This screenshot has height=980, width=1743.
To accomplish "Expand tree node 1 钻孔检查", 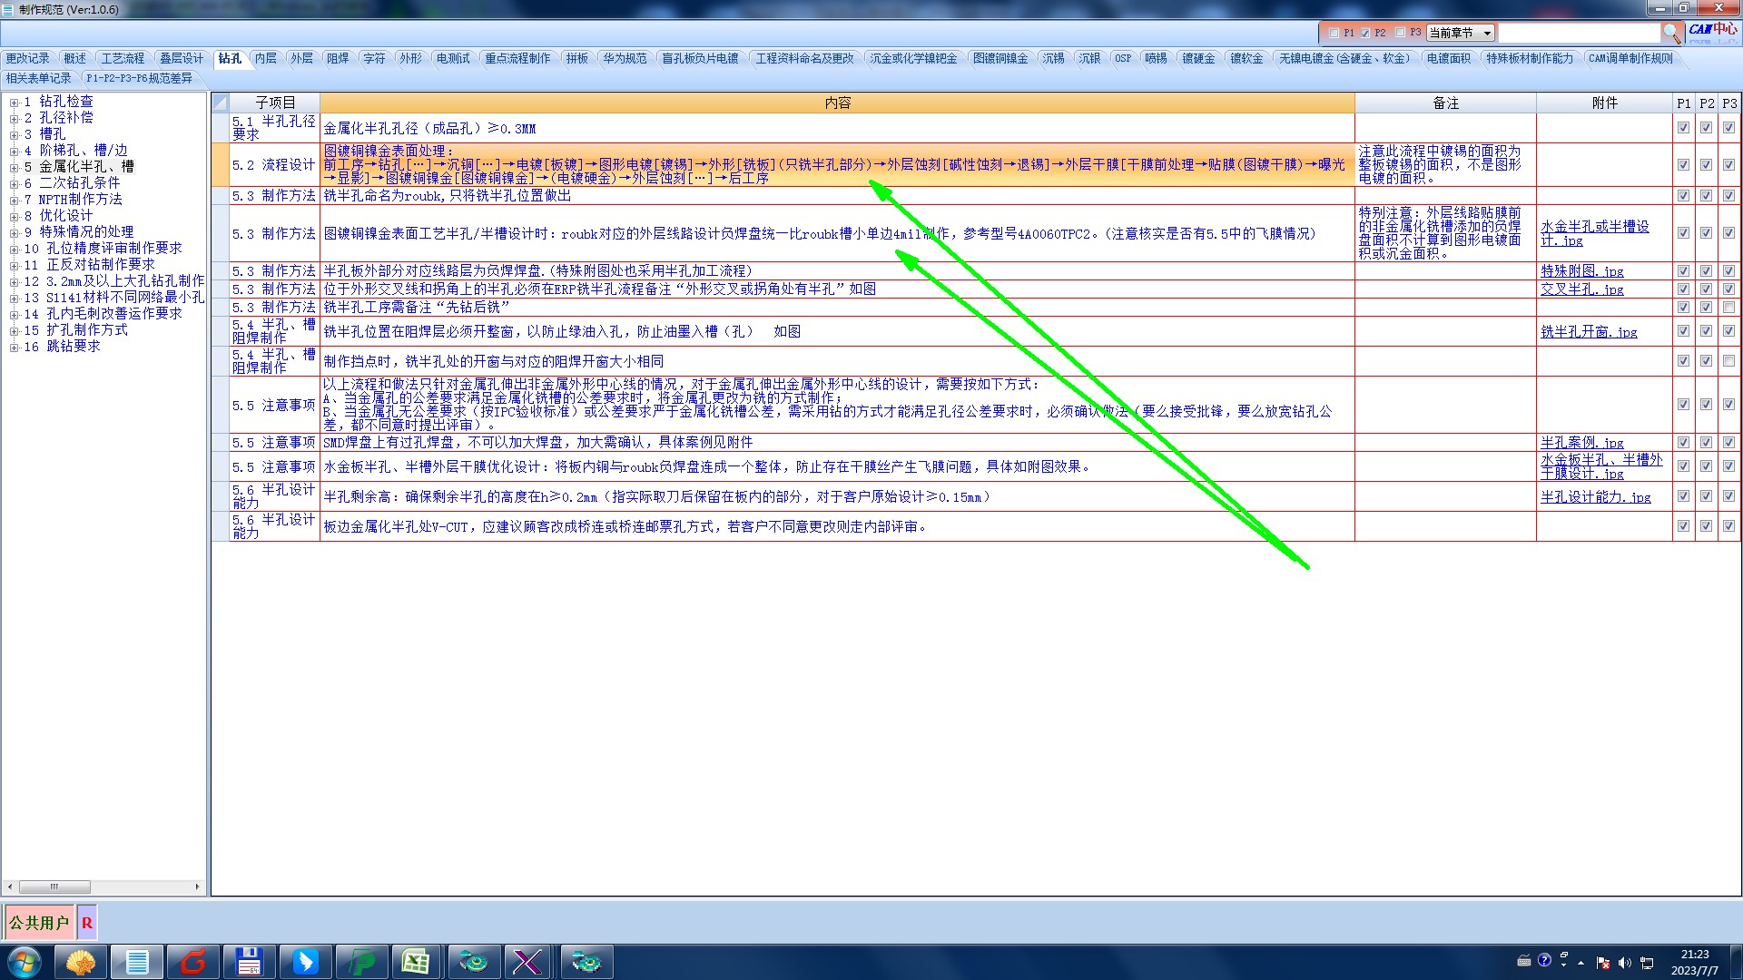I will (15, 102).
